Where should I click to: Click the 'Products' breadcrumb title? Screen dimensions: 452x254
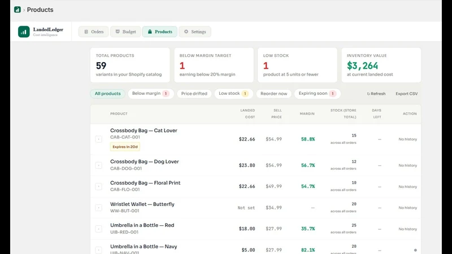click(40, 10)
